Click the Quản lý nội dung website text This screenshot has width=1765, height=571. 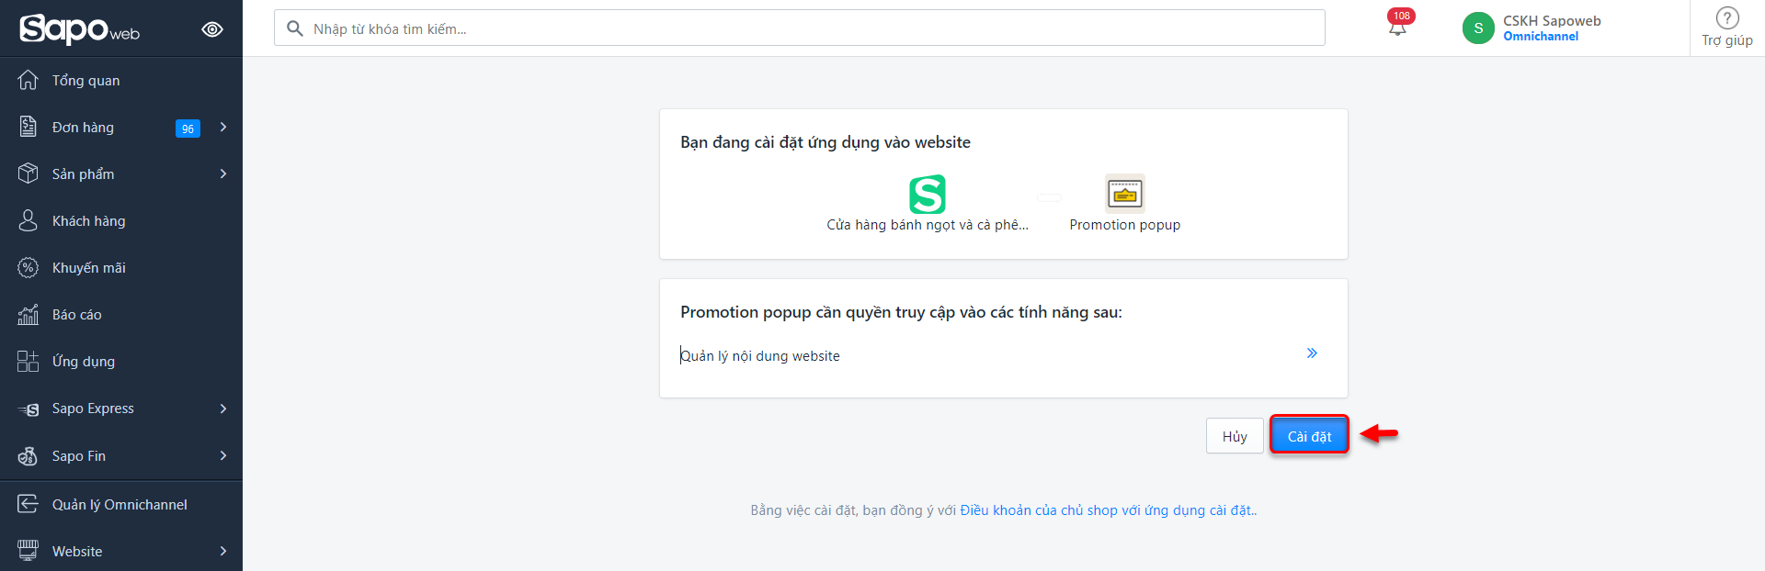coord(760,356)
